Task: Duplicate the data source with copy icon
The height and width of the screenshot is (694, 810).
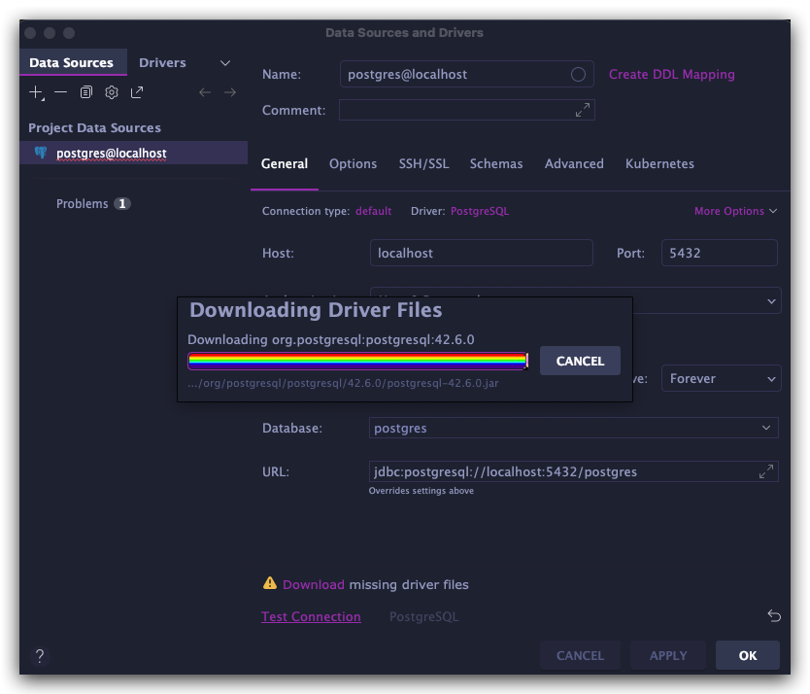Action: click(85, 92)
